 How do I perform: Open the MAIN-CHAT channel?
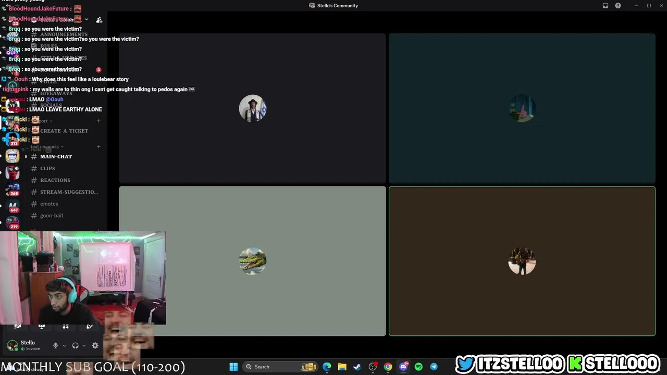[x=65, y=156]
